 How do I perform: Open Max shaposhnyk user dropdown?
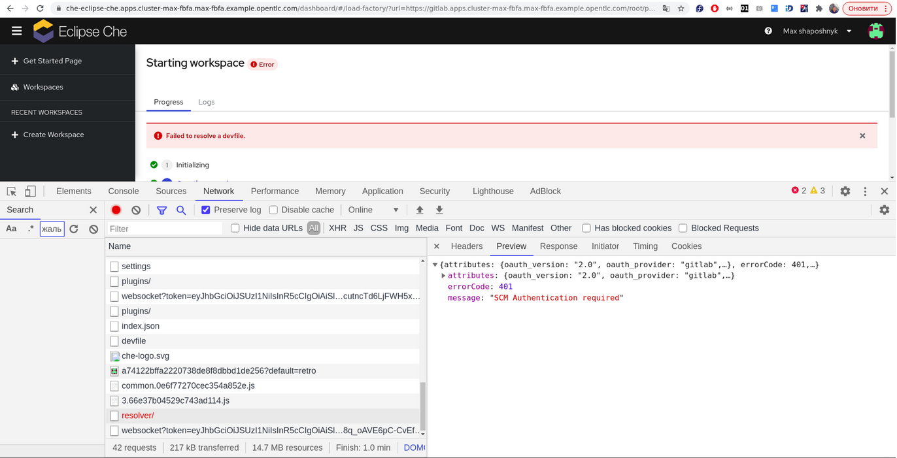click(x=817, y=31)
